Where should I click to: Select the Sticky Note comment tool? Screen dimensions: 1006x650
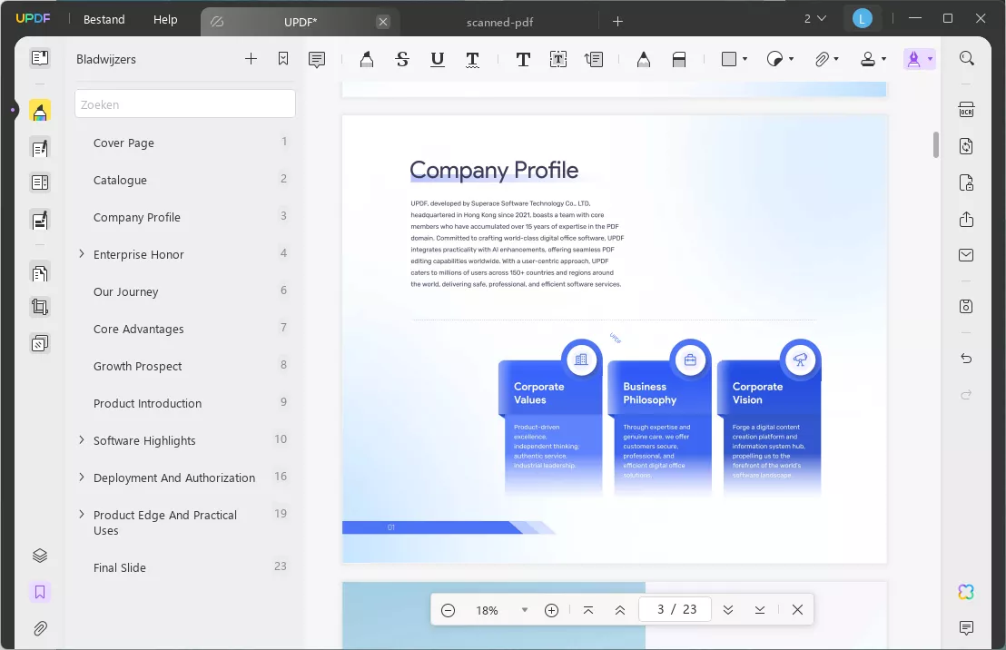coord(317,60)
